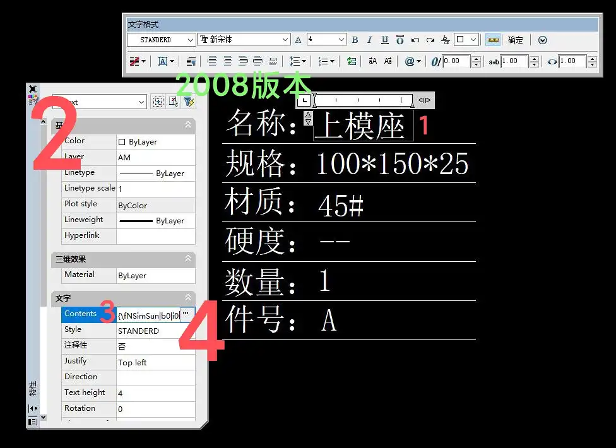Click the undo arrow icon
This screenshot has width=616, height=448.
[415, 40]
